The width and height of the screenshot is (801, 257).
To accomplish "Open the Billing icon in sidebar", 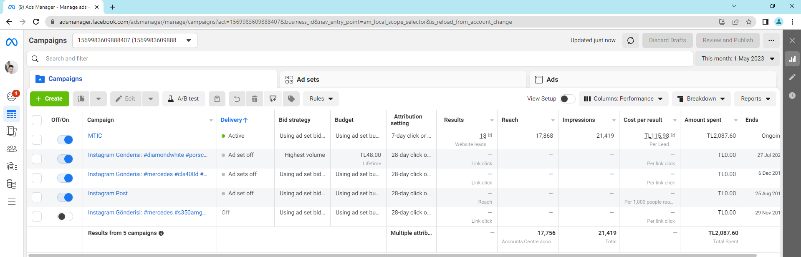I will (12, 184).
